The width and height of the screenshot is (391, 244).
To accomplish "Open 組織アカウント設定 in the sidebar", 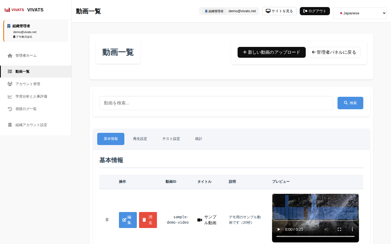I will point(36,125).
